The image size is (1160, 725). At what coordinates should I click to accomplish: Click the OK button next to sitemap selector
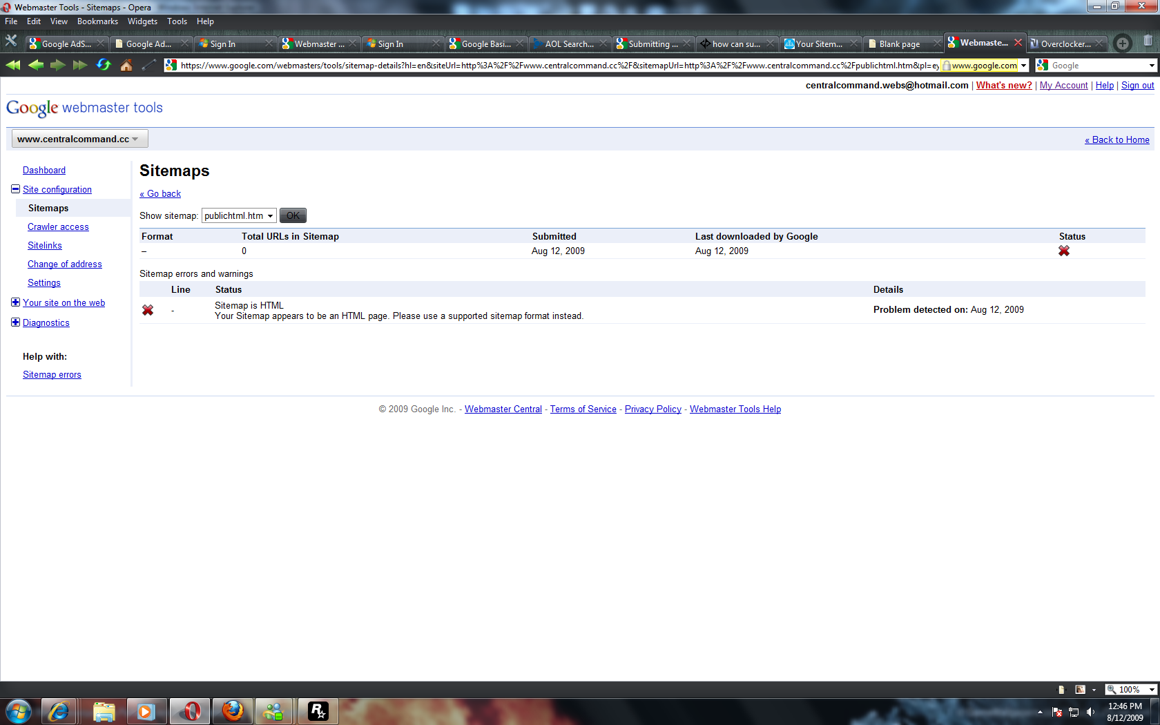click(293, 215)
